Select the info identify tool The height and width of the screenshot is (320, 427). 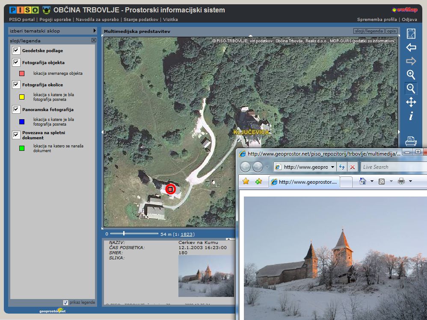coord(411,116)
